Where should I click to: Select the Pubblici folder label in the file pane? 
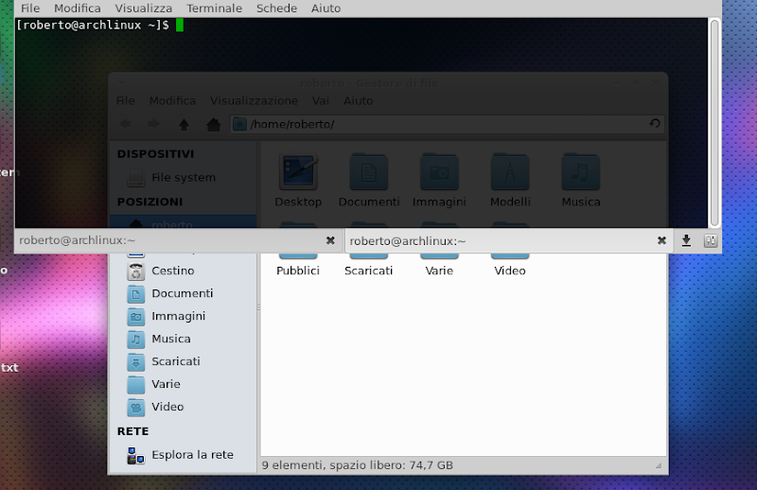[298, 271]
